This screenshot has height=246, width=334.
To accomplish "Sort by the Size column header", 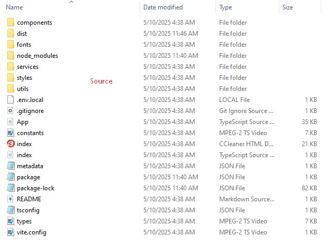I will [x=288, y=7].
